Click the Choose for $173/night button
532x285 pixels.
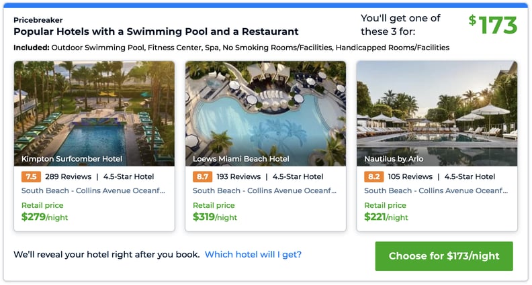coord(444,256)
